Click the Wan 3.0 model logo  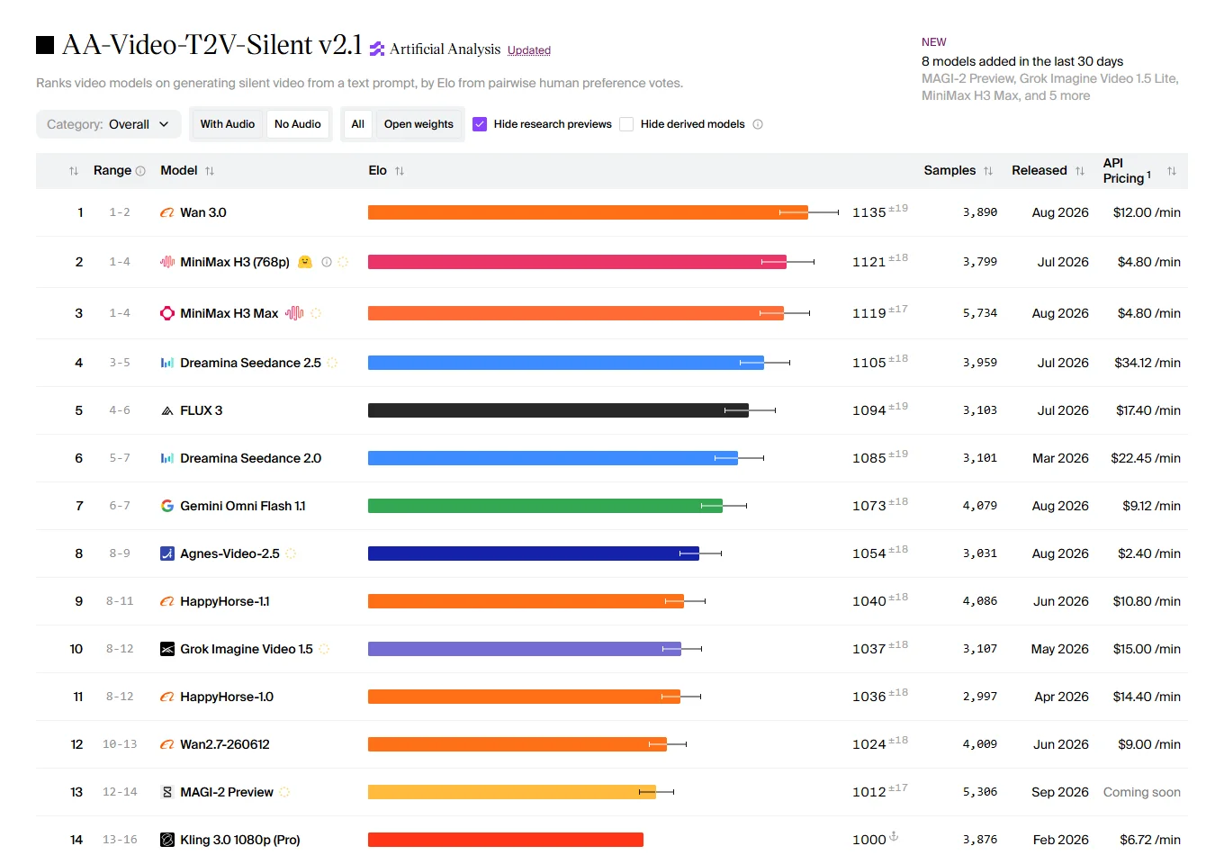166,213
